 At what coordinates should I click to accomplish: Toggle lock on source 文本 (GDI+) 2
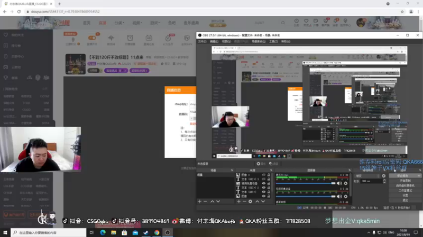(x=269, y=188)
